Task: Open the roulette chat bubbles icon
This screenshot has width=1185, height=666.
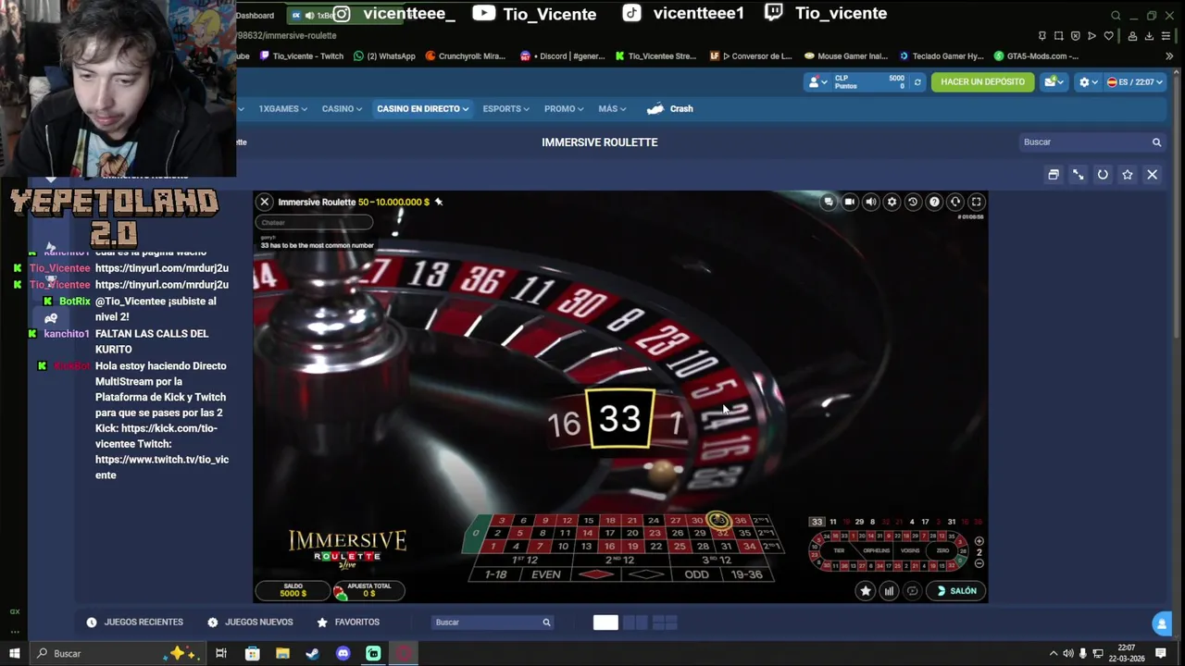Action: 829,202
